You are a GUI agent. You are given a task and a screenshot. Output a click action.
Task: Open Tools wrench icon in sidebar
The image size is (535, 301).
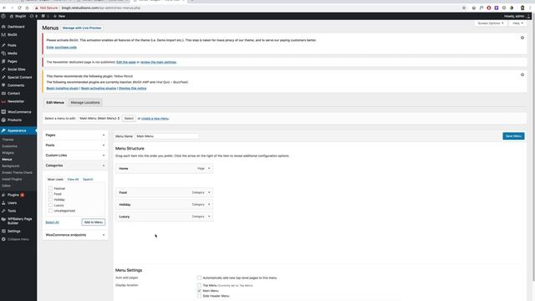(3, 211)
